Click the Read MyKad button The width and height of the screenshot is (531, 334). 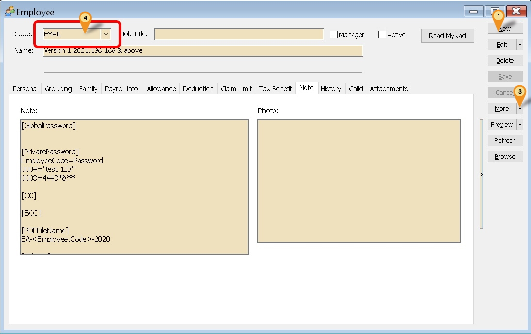pos(447,36)
